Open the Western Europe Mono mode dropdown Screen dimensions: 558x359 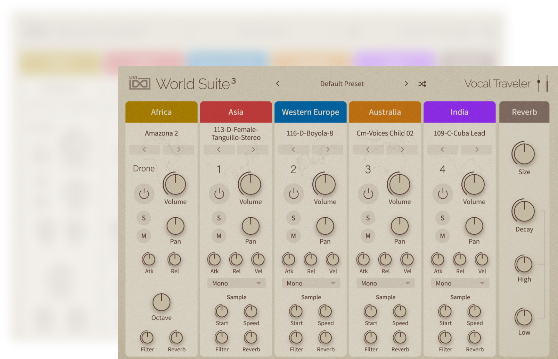[311, 283]
